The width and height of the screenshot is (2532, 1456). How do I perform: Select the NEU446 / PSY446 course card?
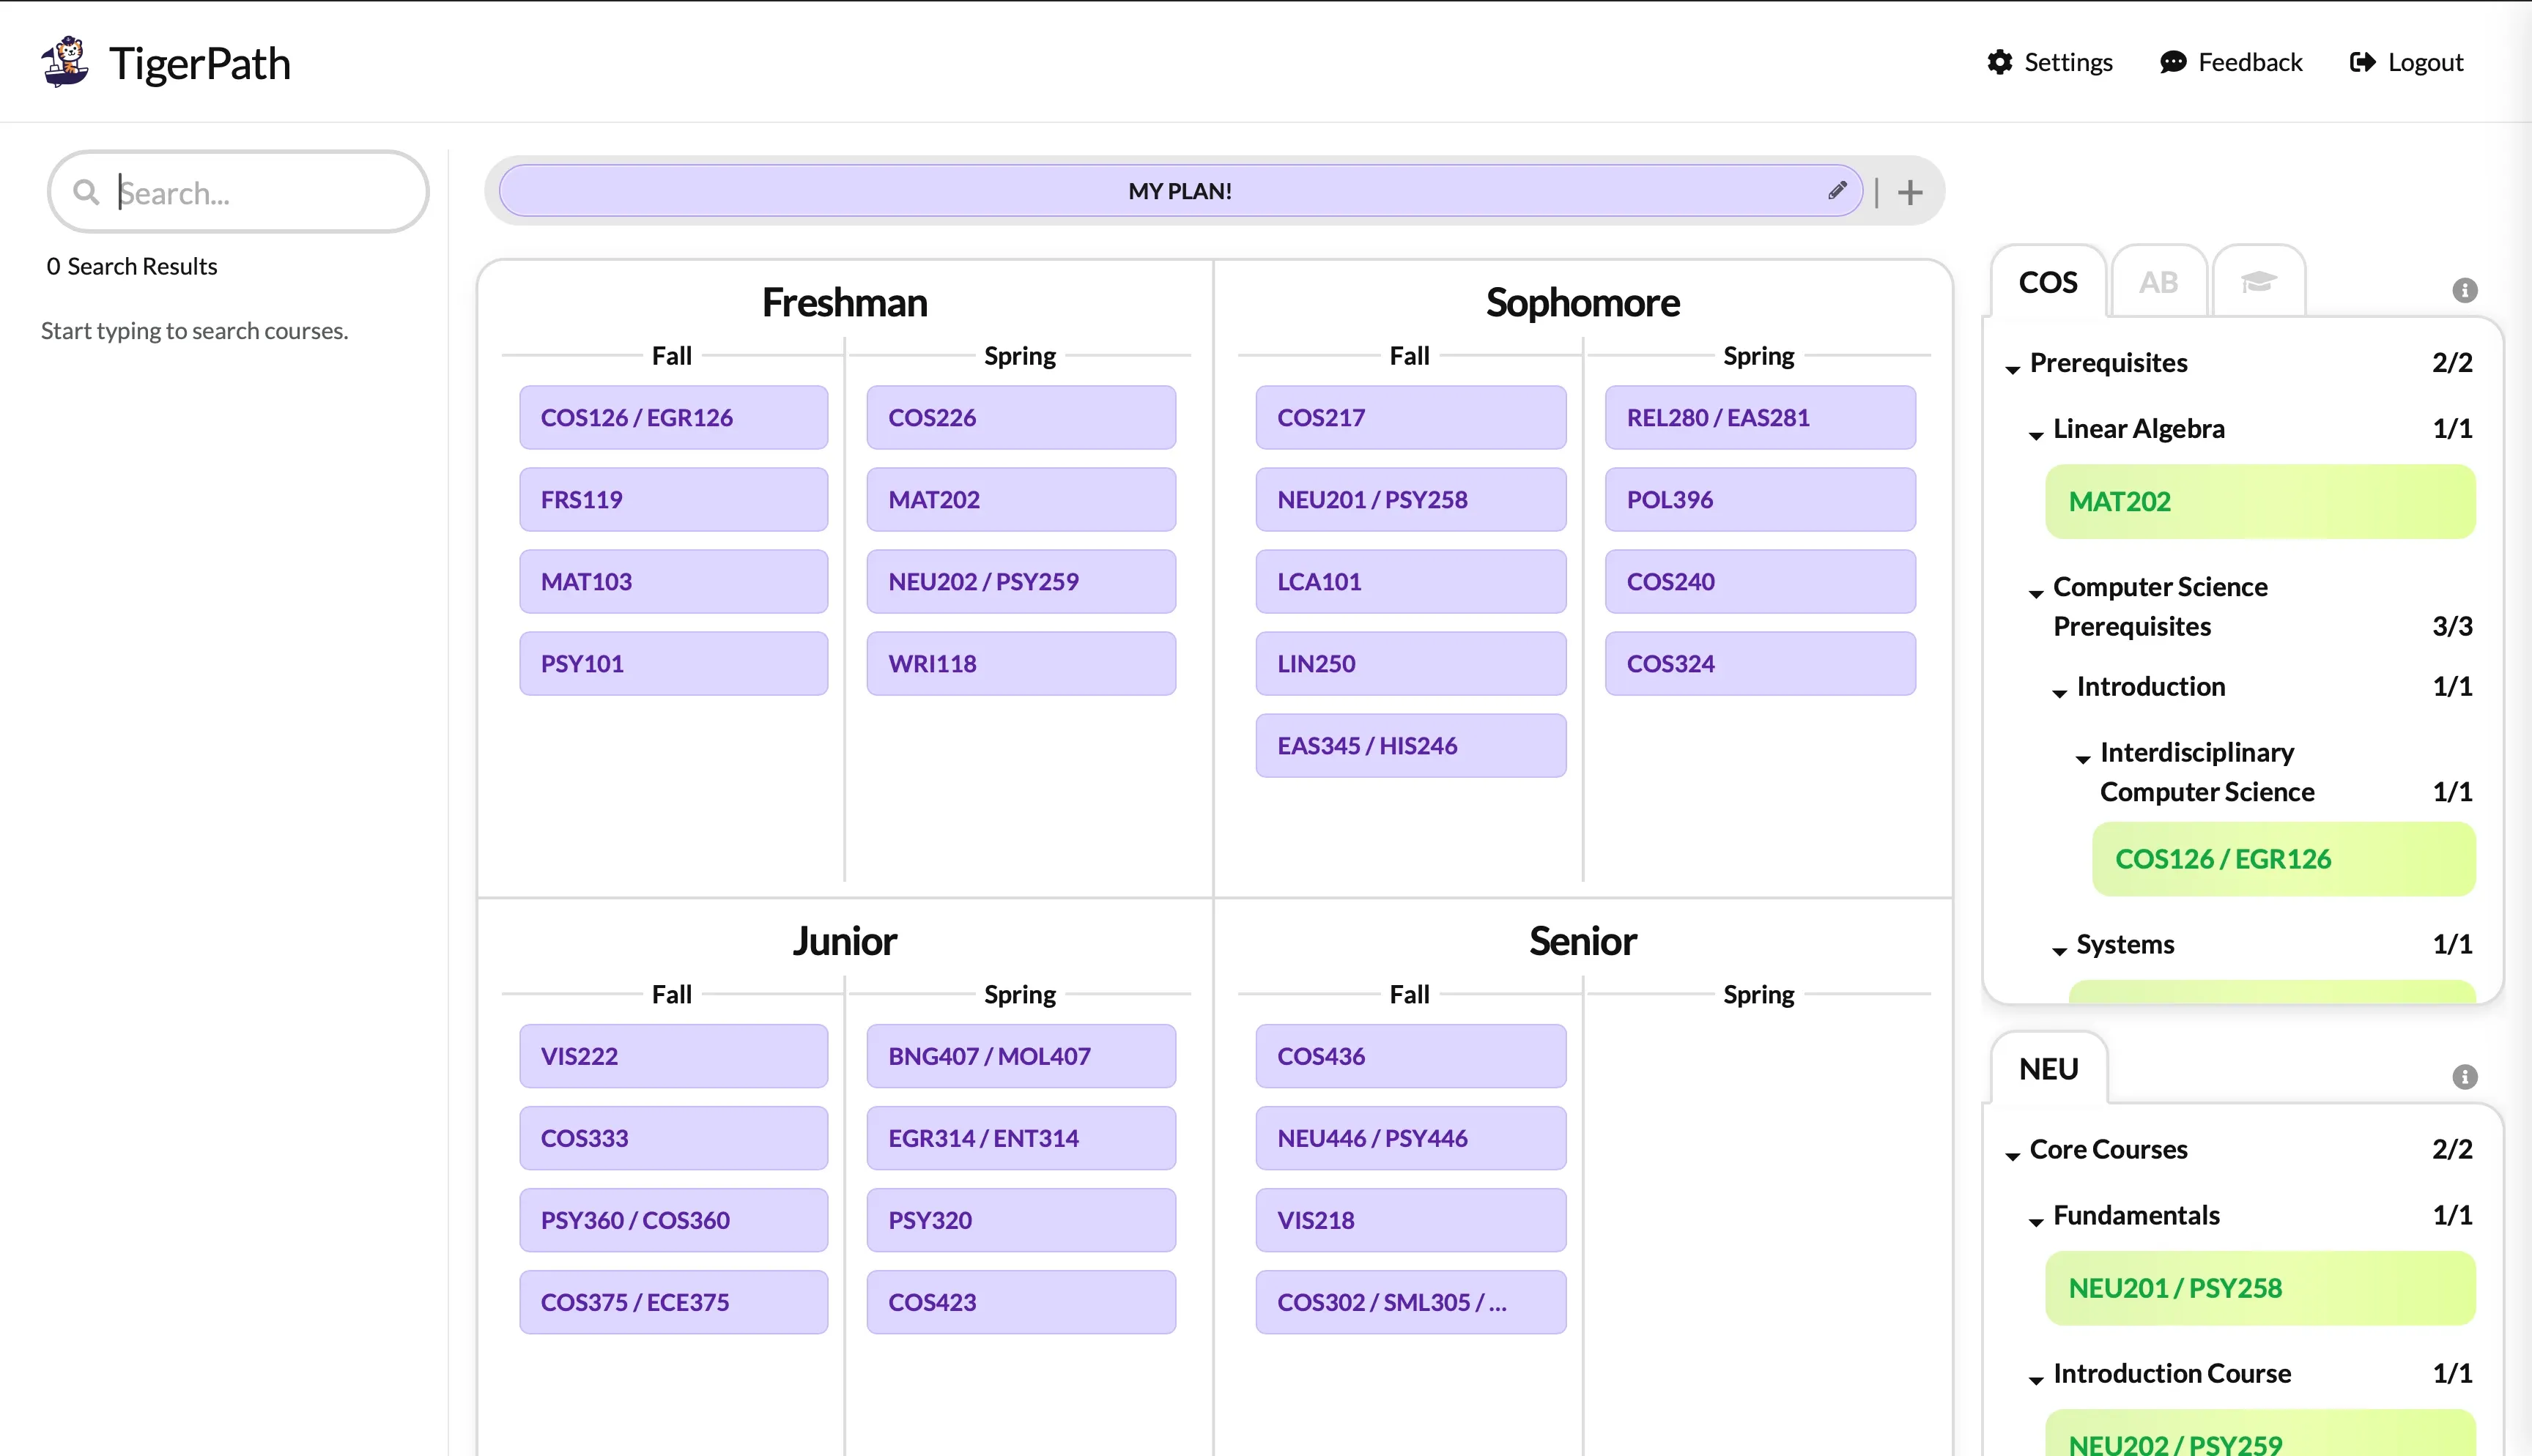pos(1411,1138)
